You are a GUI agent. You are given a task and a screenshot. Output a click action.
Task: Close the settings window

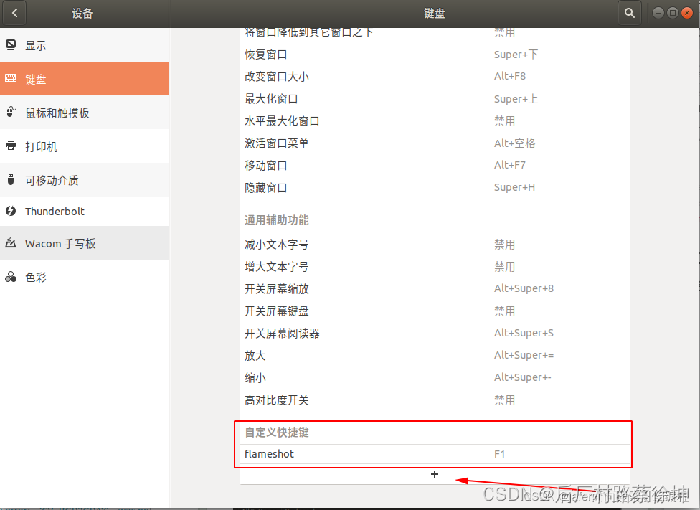[x=687, y=13]
